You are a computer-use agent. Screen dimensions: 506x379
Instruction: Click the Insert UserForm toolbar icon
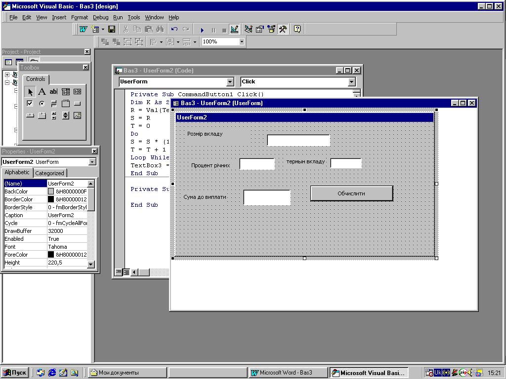click(x=95, y=29)
